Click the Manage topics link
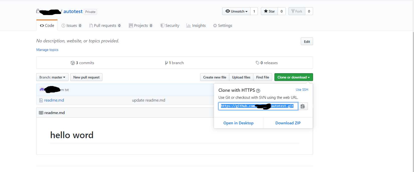The height and width of the screenshot is (172, 414). tap(47, 50)
